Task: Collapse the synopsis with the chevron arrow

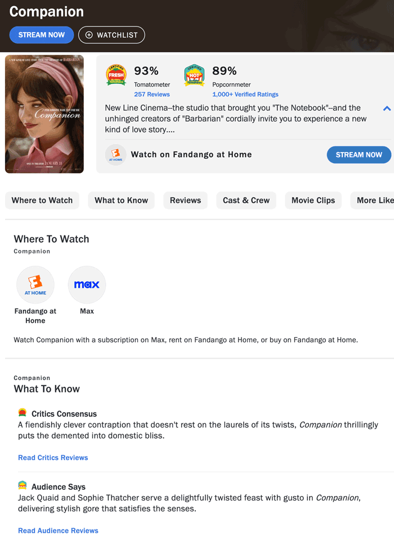Action: tap(387, 109)
